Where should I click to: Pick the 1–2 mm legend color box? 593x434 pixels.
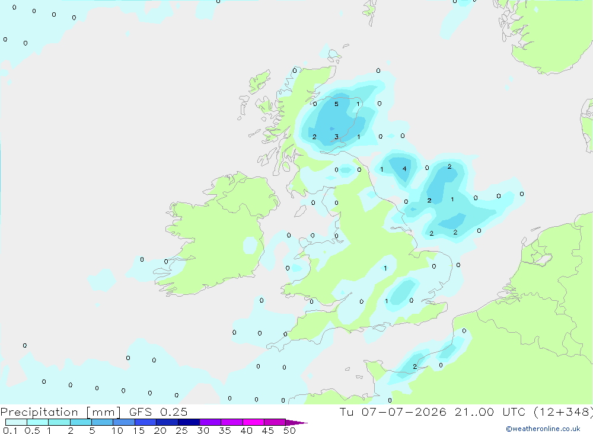pyautogui.click(x=59, y=422)
